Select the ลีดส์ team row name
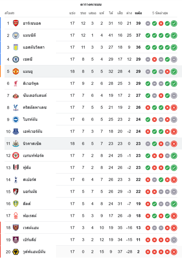The image size is (182, 261). [x=27, y=204]
